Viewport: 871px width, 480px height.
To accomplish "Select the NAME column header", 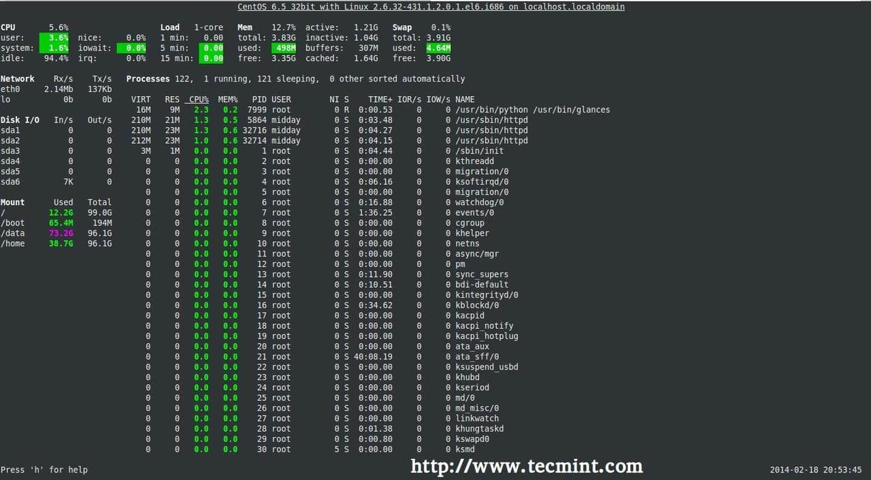I will [x=465, y=99].
